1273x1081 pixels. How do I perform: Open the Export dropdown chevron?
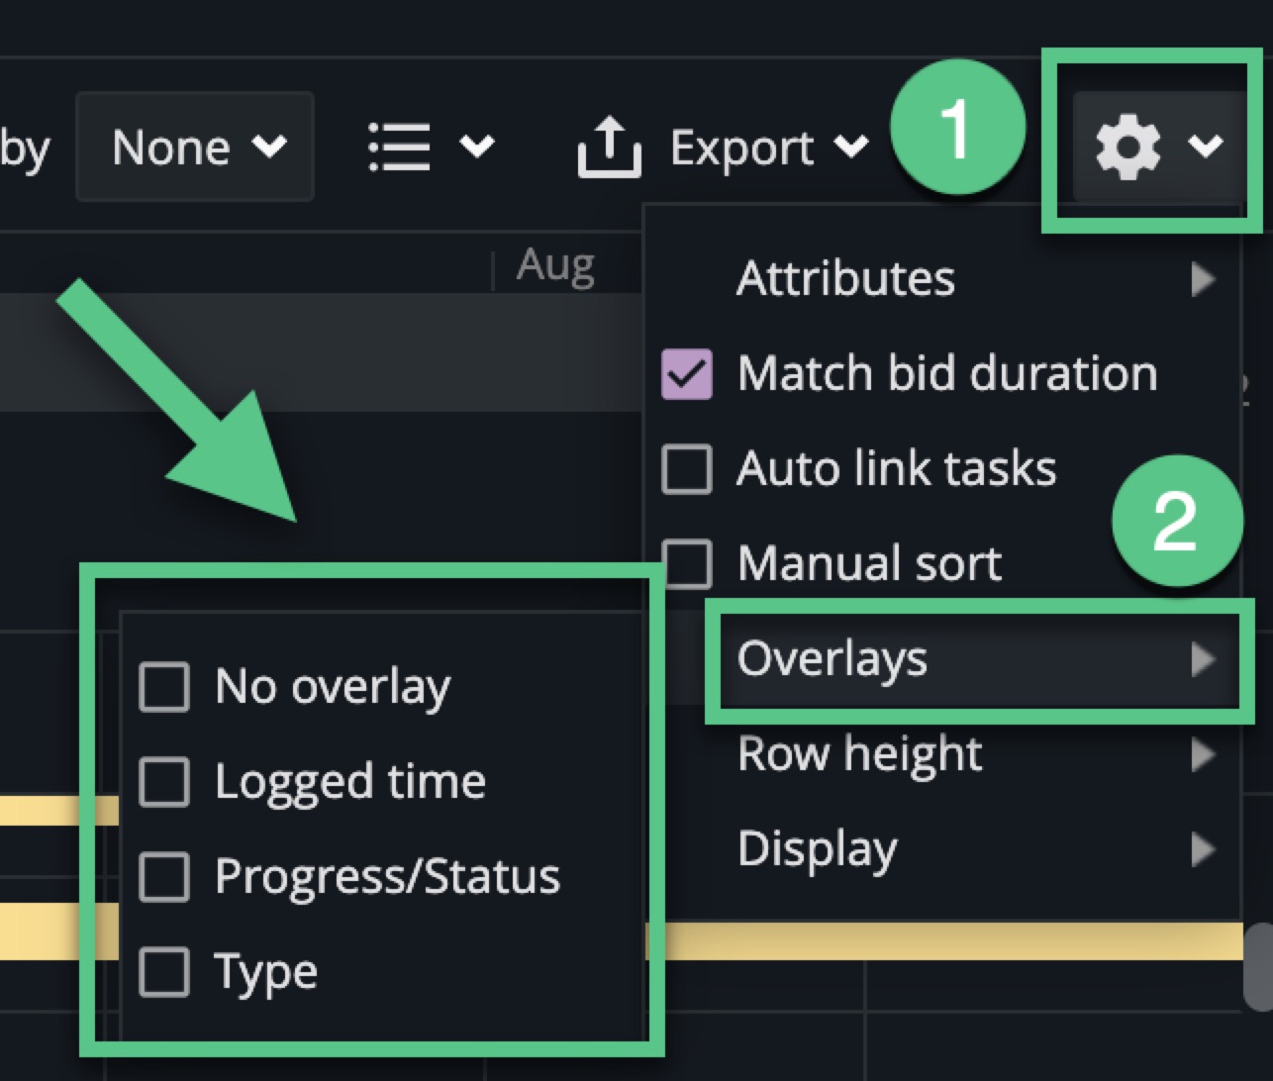point(850,147)
